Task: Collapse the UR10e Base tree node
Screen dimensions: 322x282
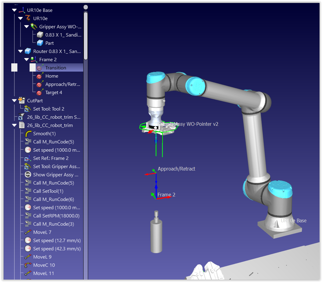Action: point(14,10)
